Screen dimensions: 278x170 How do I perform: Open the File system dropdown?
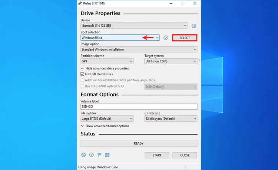[x=107, y=119]
